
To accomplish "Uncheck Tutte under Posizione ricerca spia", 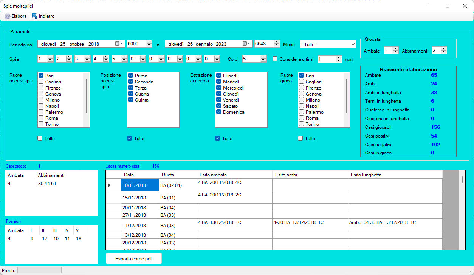I will coord(130,138).
